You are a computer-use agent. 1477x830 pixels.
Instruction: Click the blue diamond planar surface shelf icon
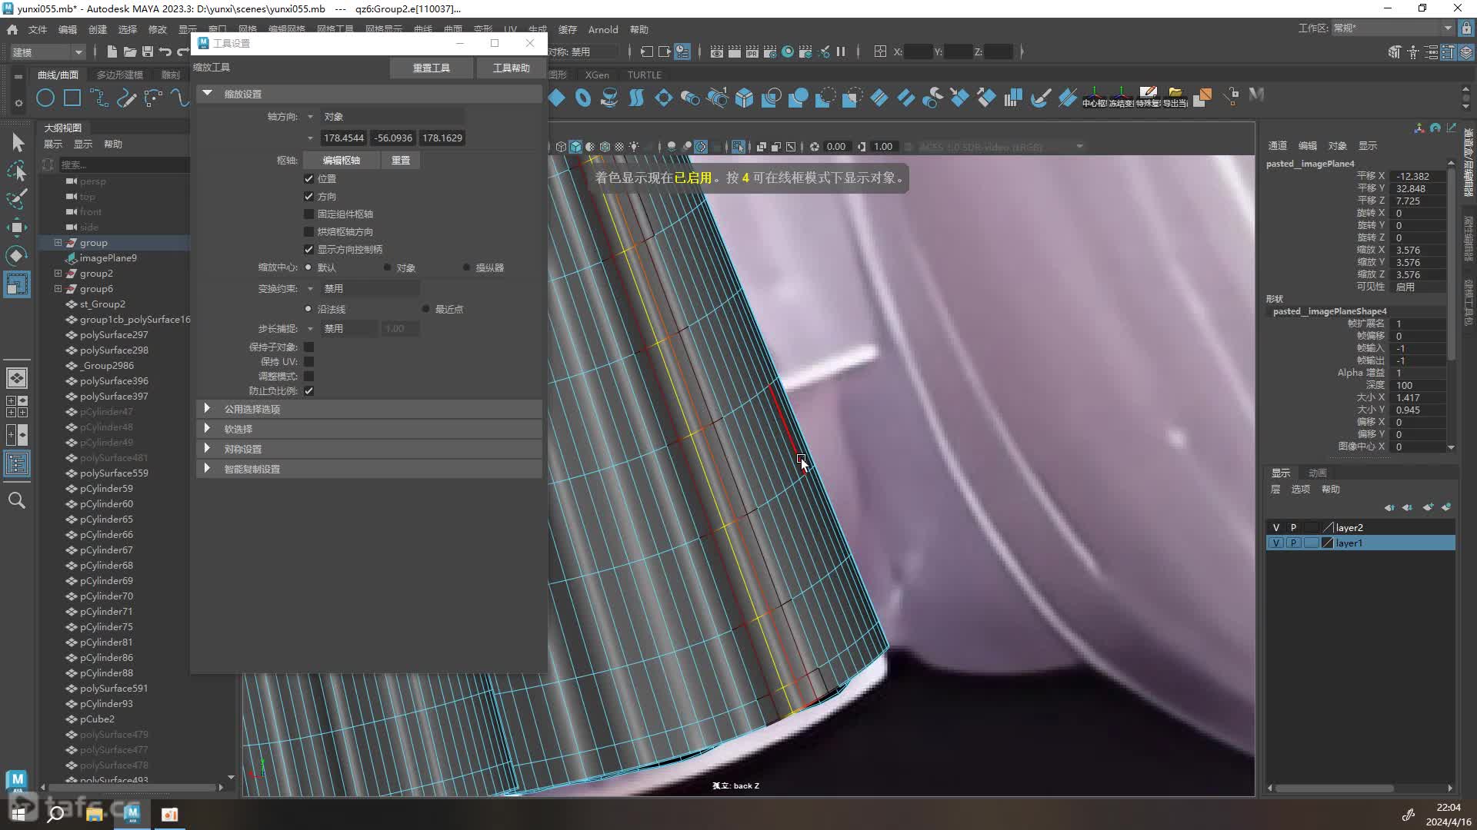point(557,98)
